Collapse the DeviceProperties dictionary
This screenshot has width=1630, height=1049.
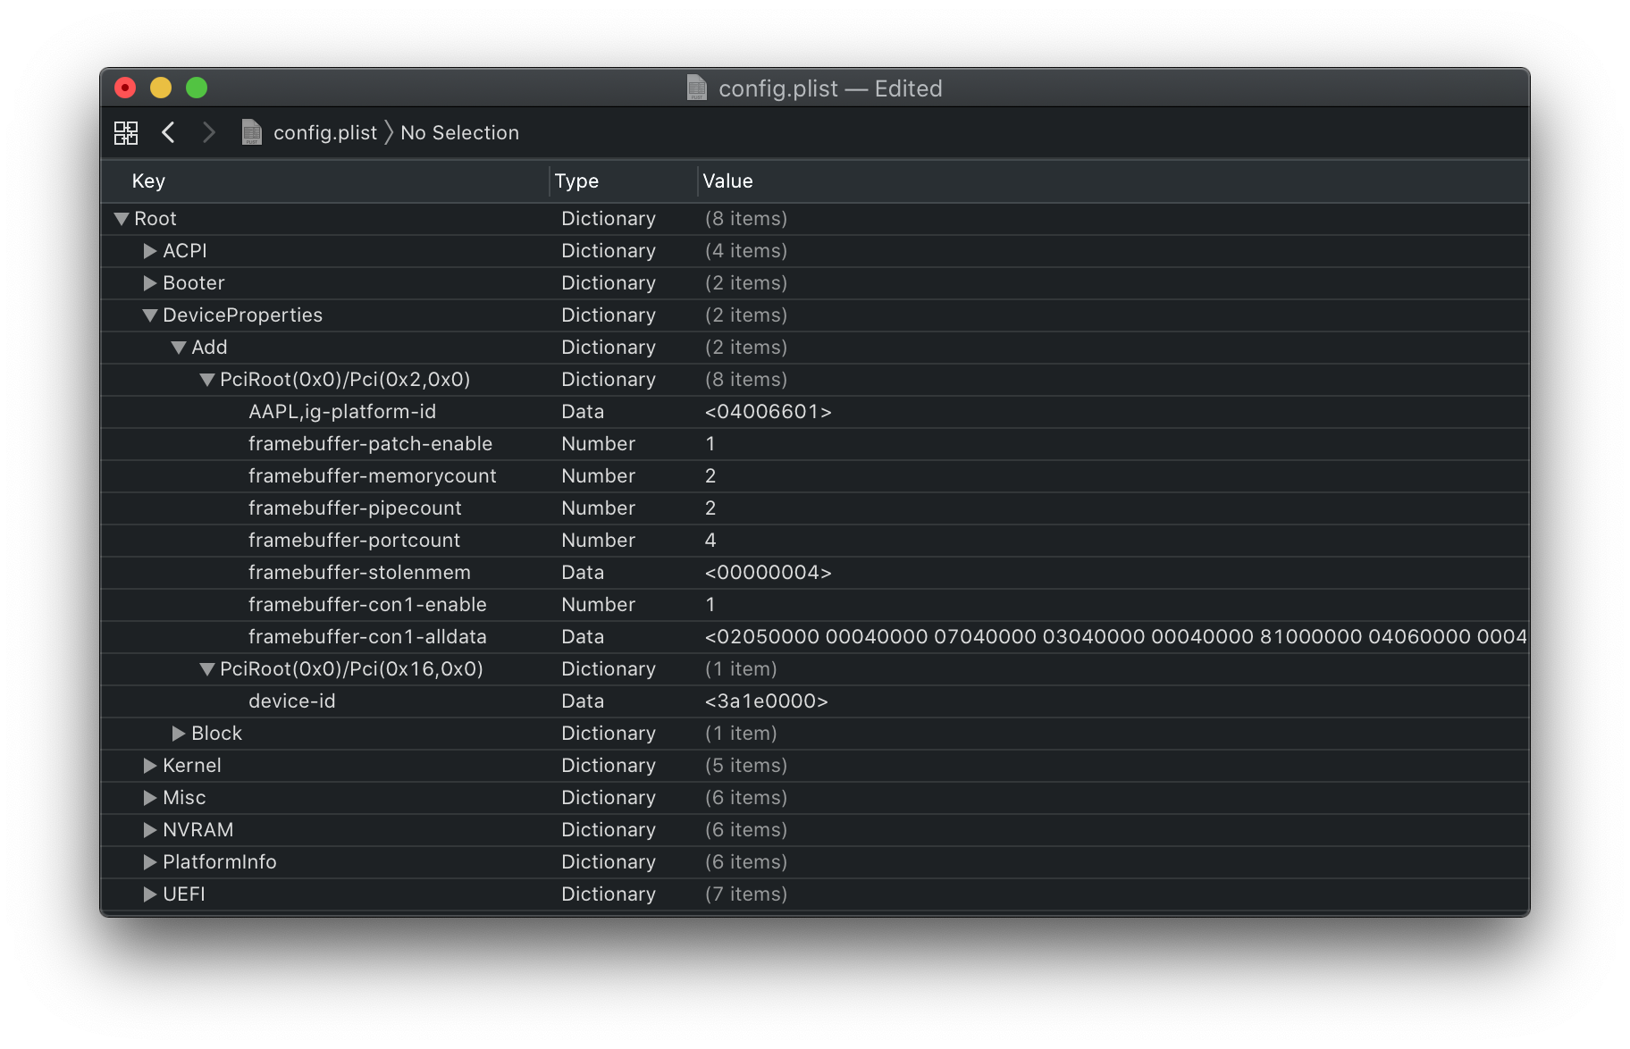coord(149,315)
